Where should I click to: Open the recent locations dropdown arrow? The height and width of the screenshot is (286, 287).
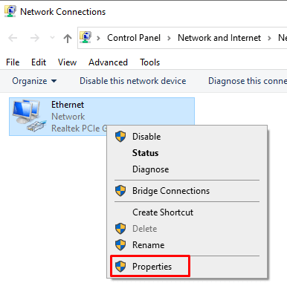52,38
